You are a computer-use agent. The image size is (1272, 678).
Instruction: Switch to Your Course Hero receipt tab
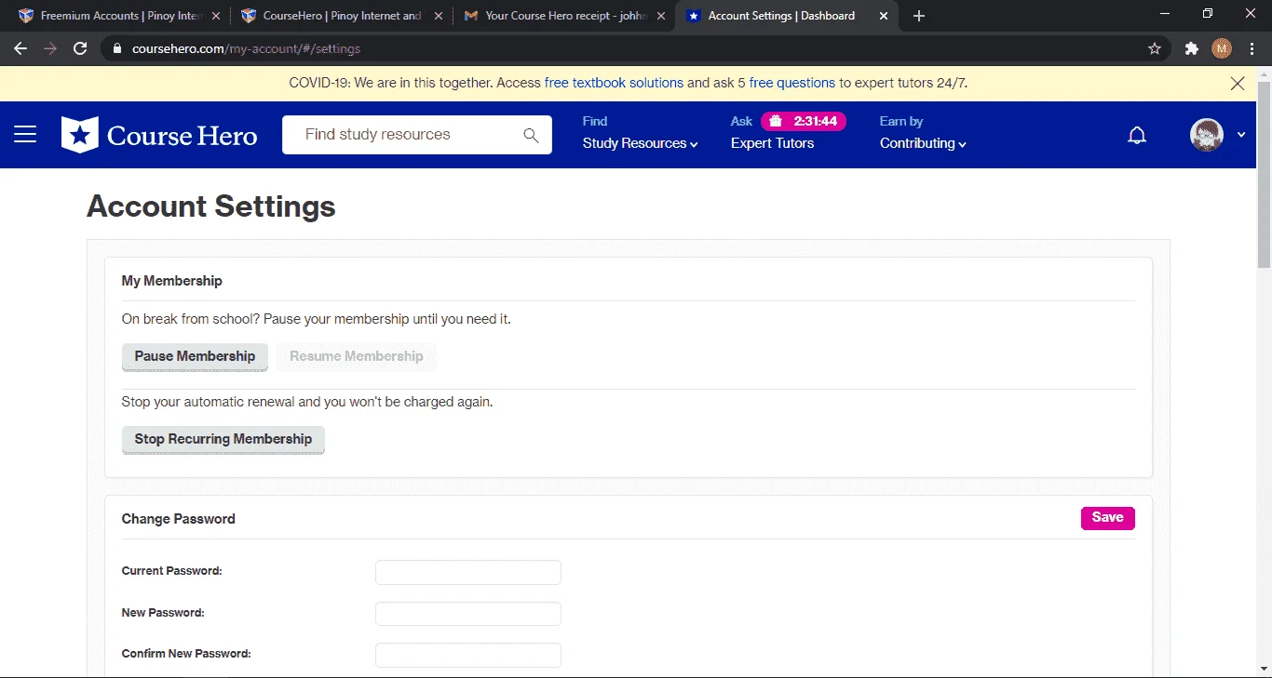[x=565, y=16]
